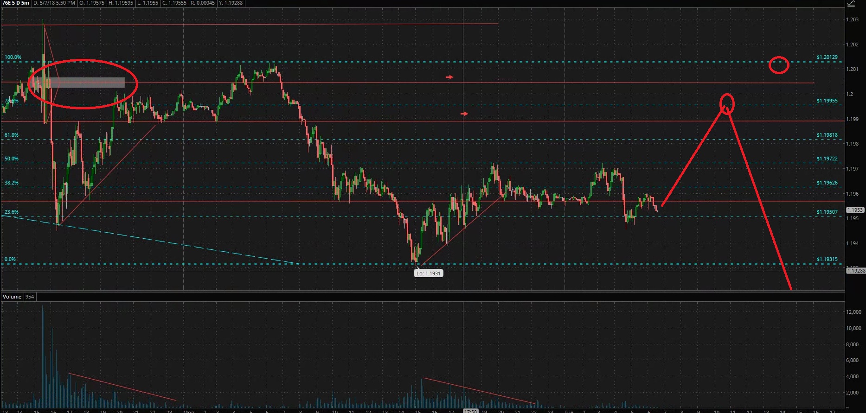
Task: Select the range value R: 0.00045
Action: [x=203, y=3]
